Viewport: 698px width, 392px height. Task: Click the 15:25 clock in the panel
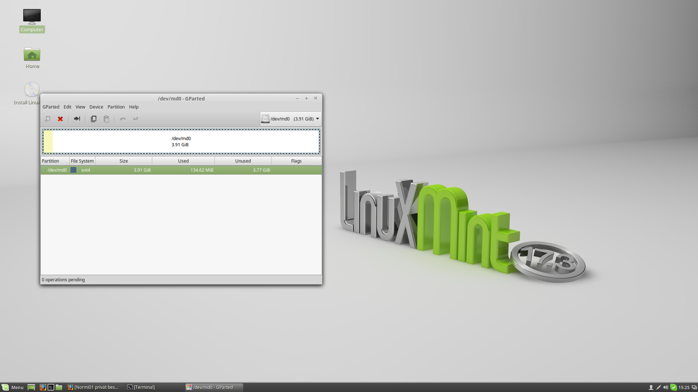pyautogui.click(x=684, y=387)
